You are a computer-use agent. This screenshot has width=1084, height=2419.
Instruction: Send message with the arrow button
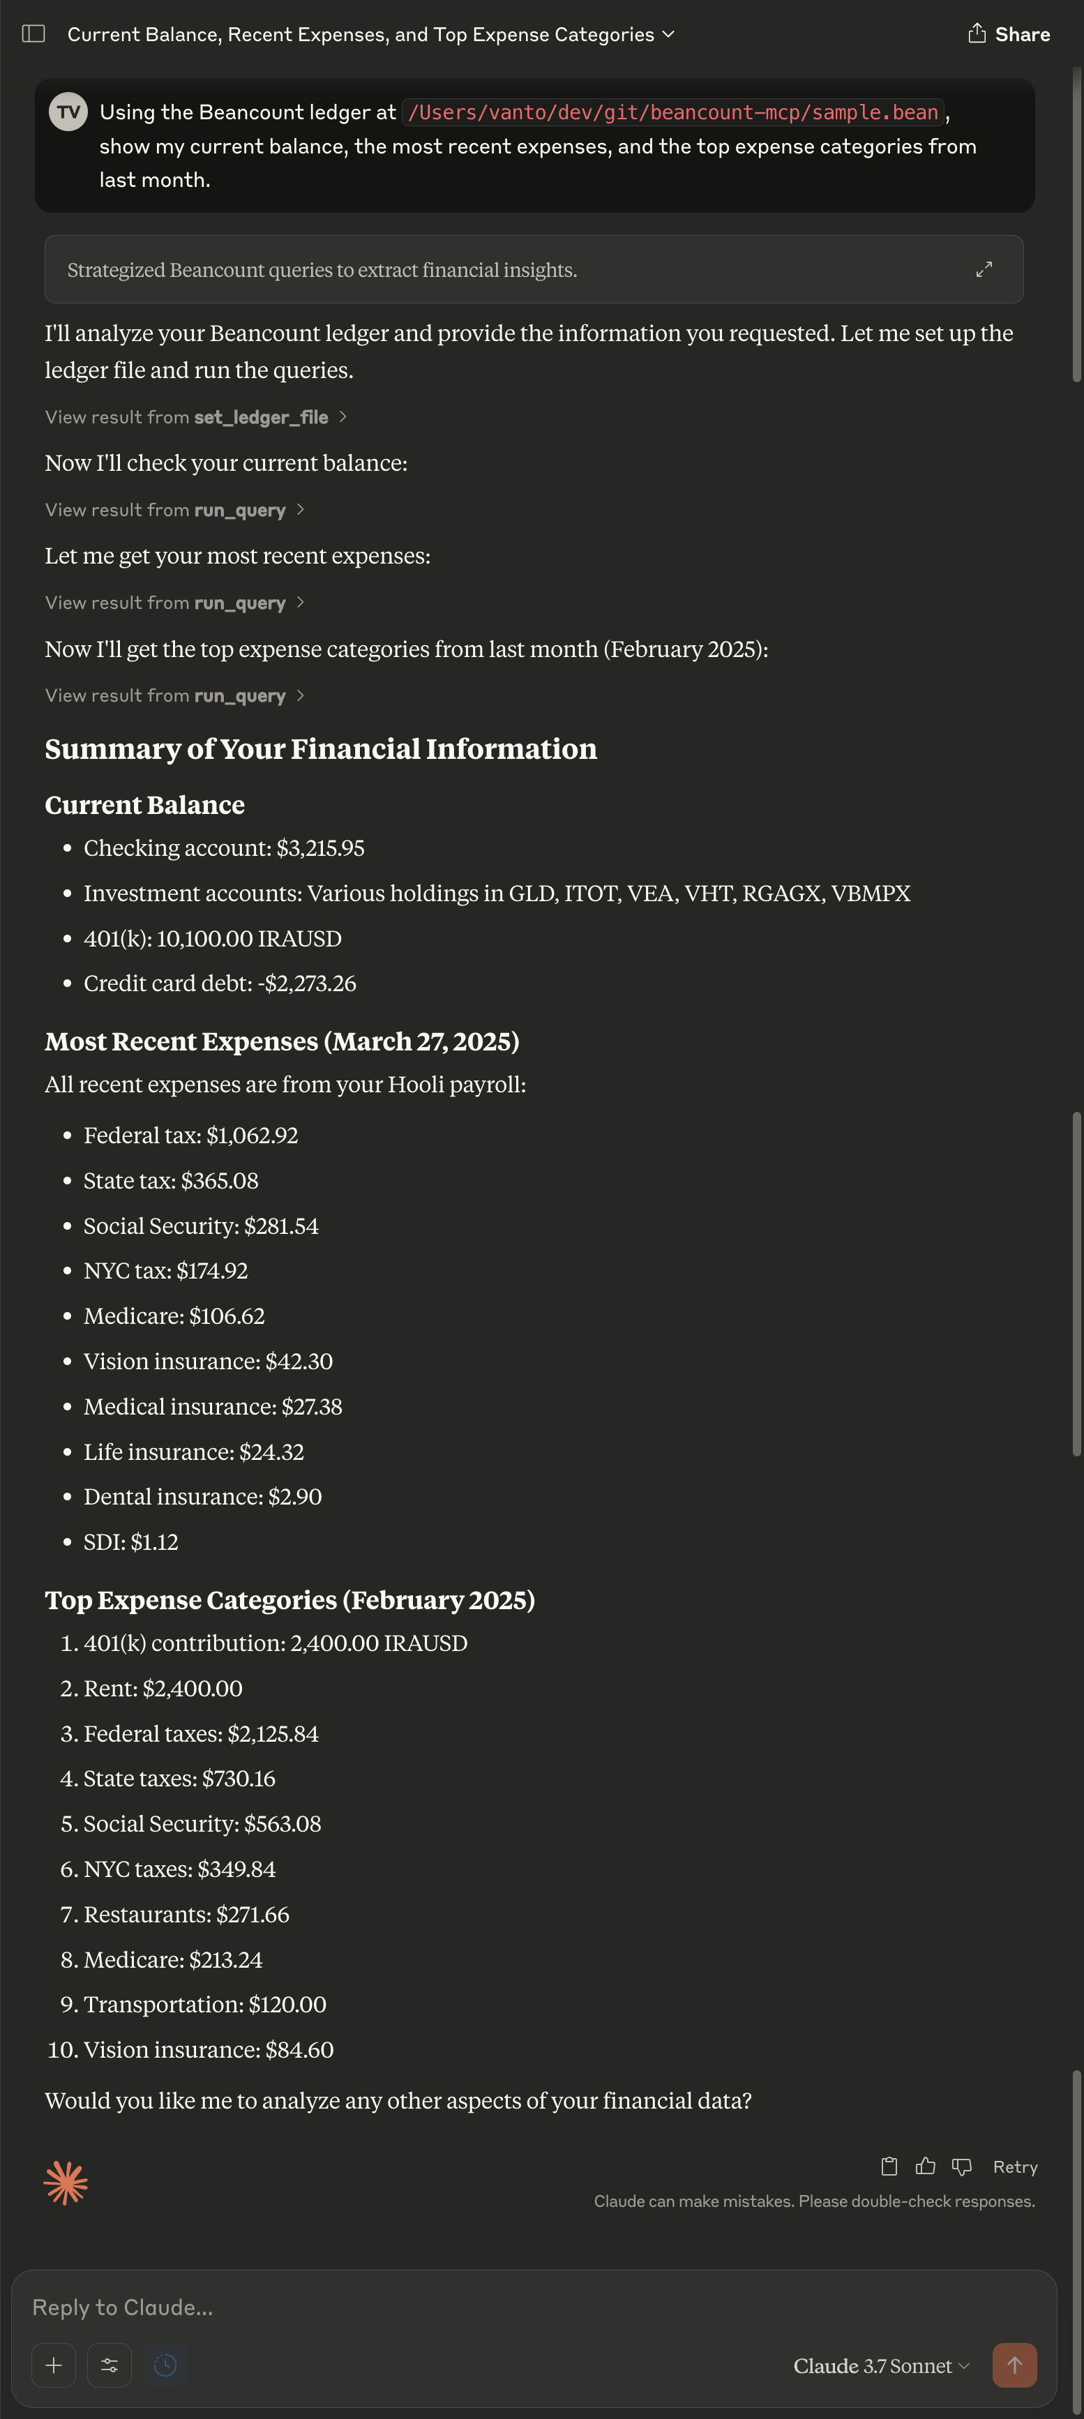[x=1014, y=2365]
